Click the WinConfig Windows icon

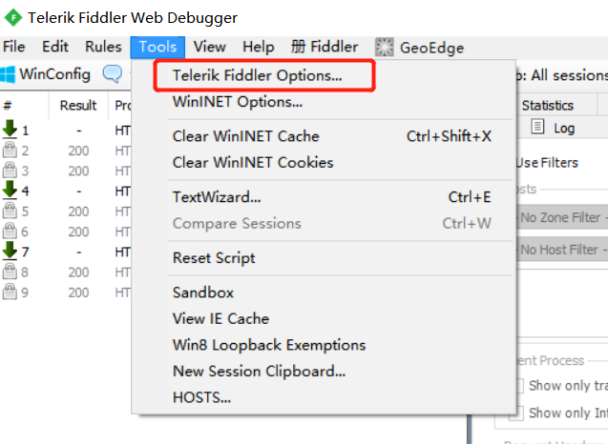(x=8, y=74)
